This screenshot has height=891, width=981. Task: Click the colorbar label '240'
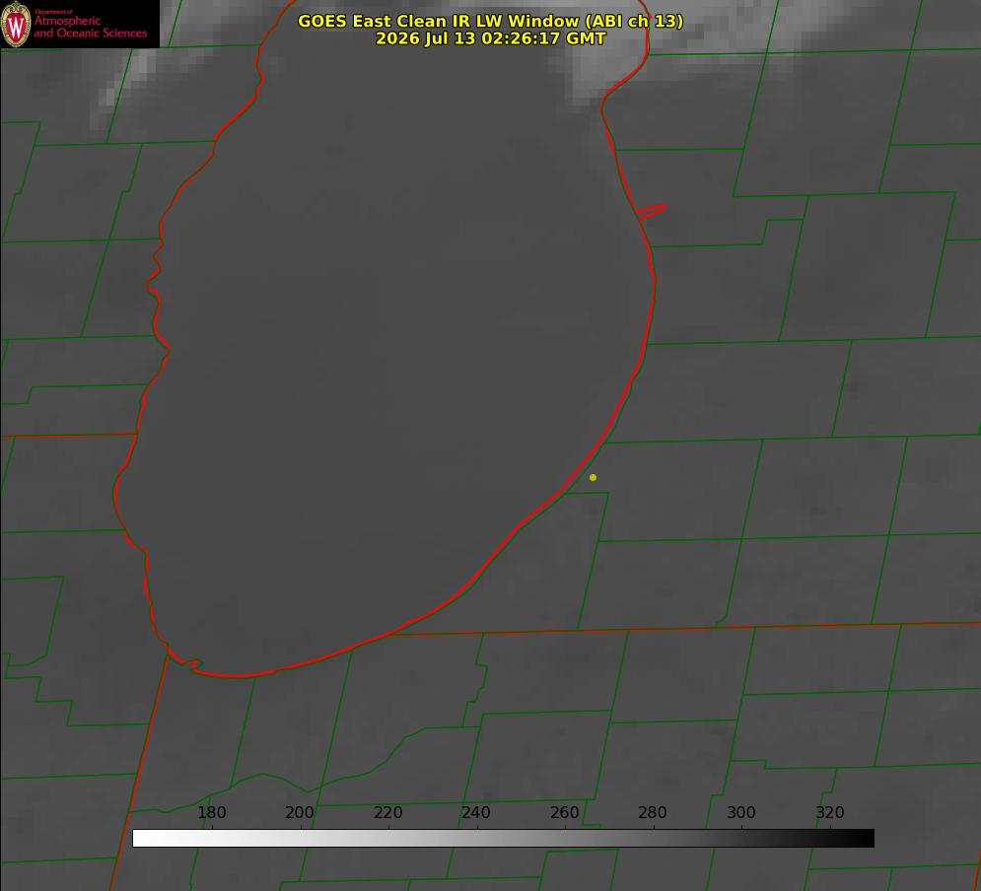click(x=476, y=812)
